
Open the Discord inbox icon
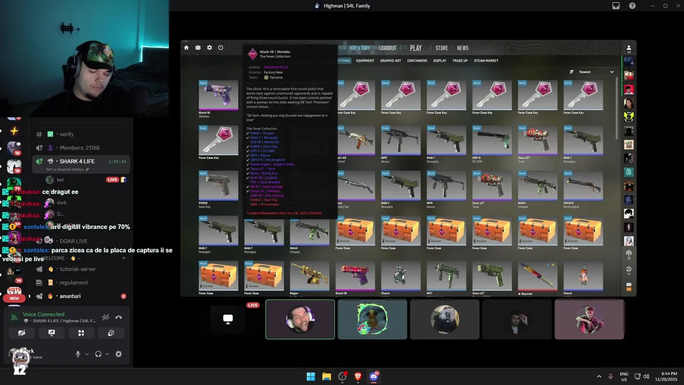click(x=616, y=6)
